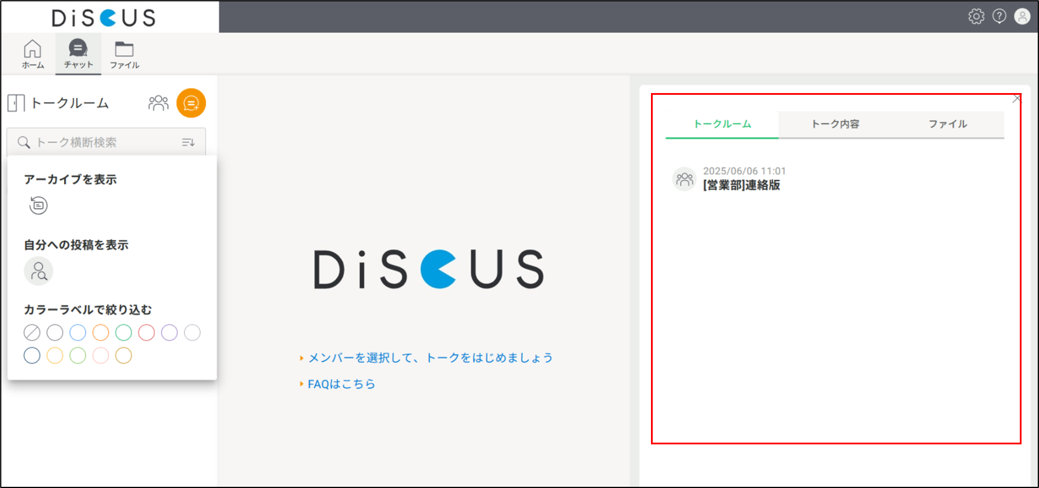Click the 2025/06/06 11:01 timestamp
This screenshot has height=488, width=1039.
(x=744, y=171)
